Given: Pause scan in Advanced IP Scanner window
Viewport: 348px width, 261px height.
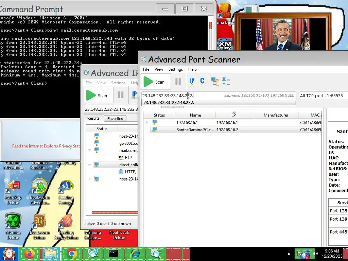Looking at the screenshot, I should (x=121, y=95).
